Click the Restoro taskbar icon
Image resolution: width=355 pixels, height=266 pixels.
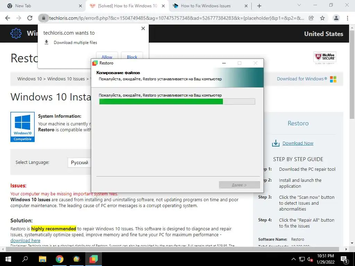94,259
